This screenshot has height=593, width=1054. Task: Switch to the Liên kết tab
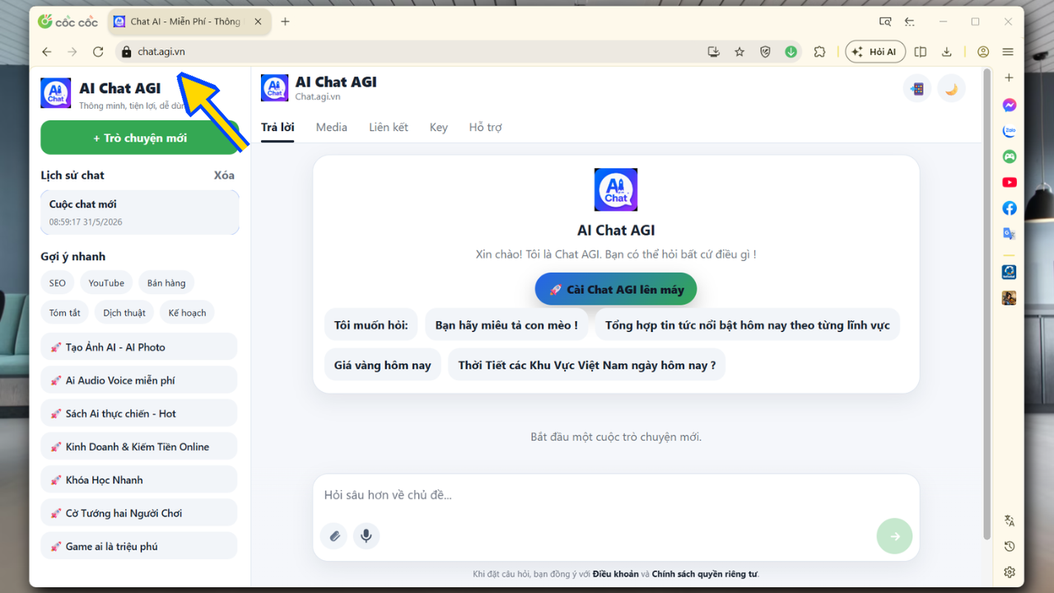pos(389,127)
